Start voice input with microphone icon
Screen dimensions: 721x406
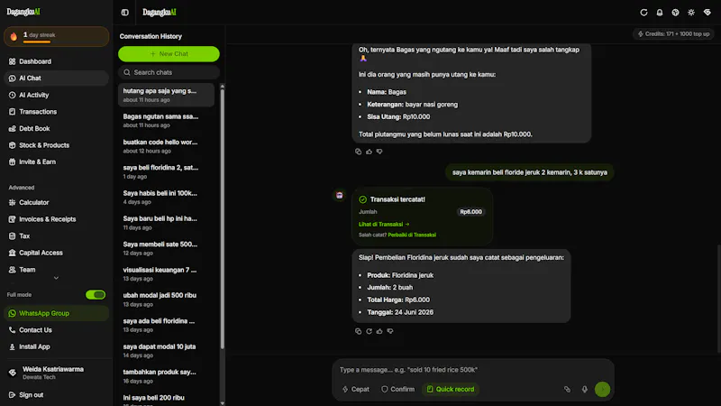click(584, 390)
